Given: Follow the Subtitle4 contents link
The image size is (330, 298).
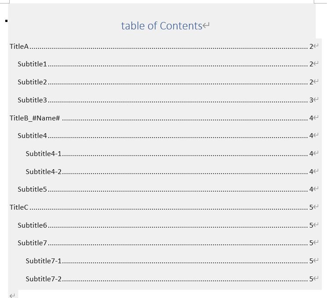Looking at the screenshot, I should point(32,136).
